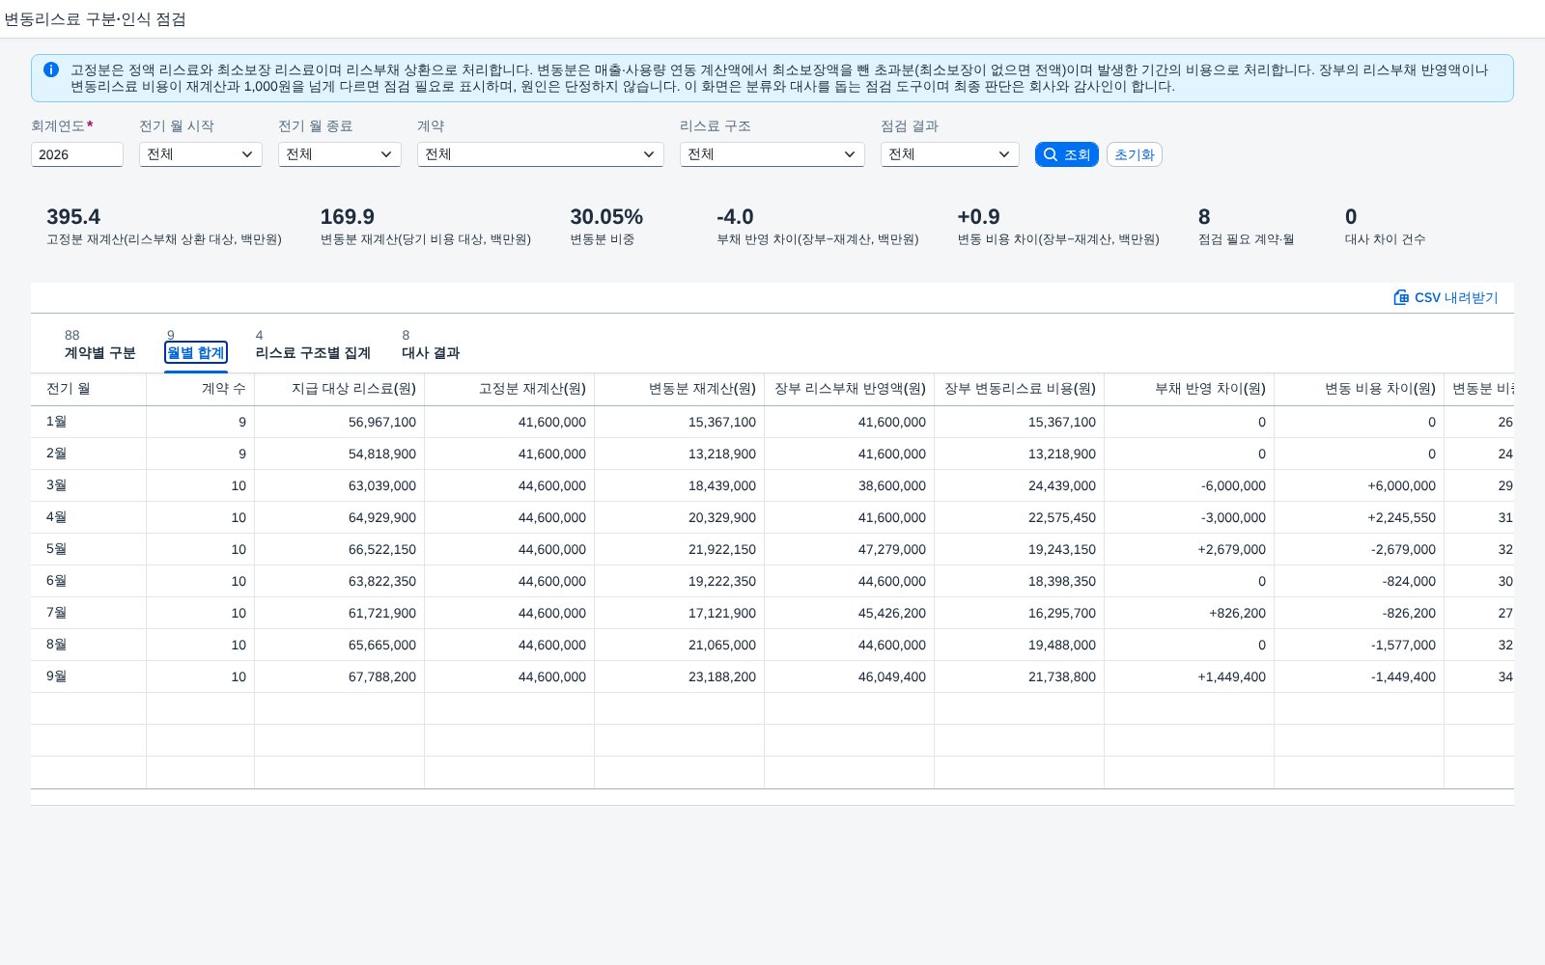Click the 장부 변동리스료 비용(원) column header
This screenshot has height=965, width=1545.
click(x=1020, y=389)
